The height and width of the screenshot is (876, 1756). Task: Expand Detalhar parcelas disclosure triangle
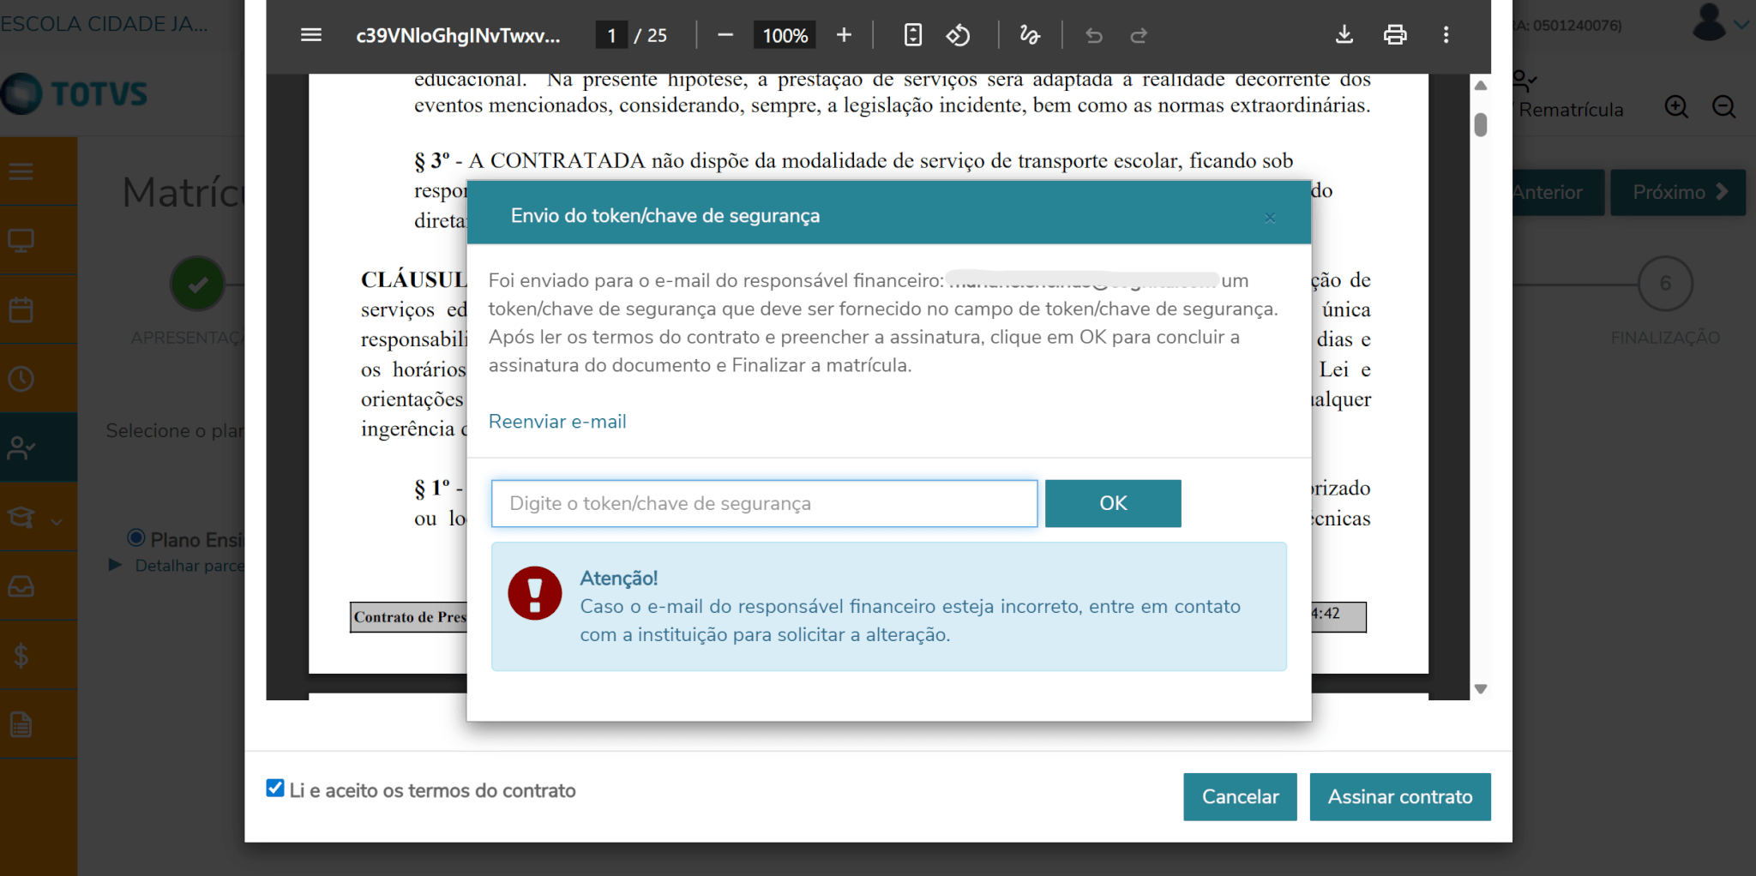click(x=115, y=565)
